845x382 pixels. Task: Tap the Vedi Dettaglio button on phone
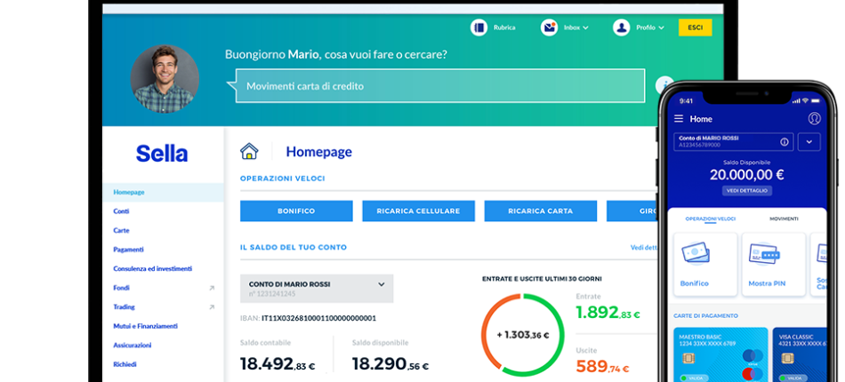tap(746, 191)
